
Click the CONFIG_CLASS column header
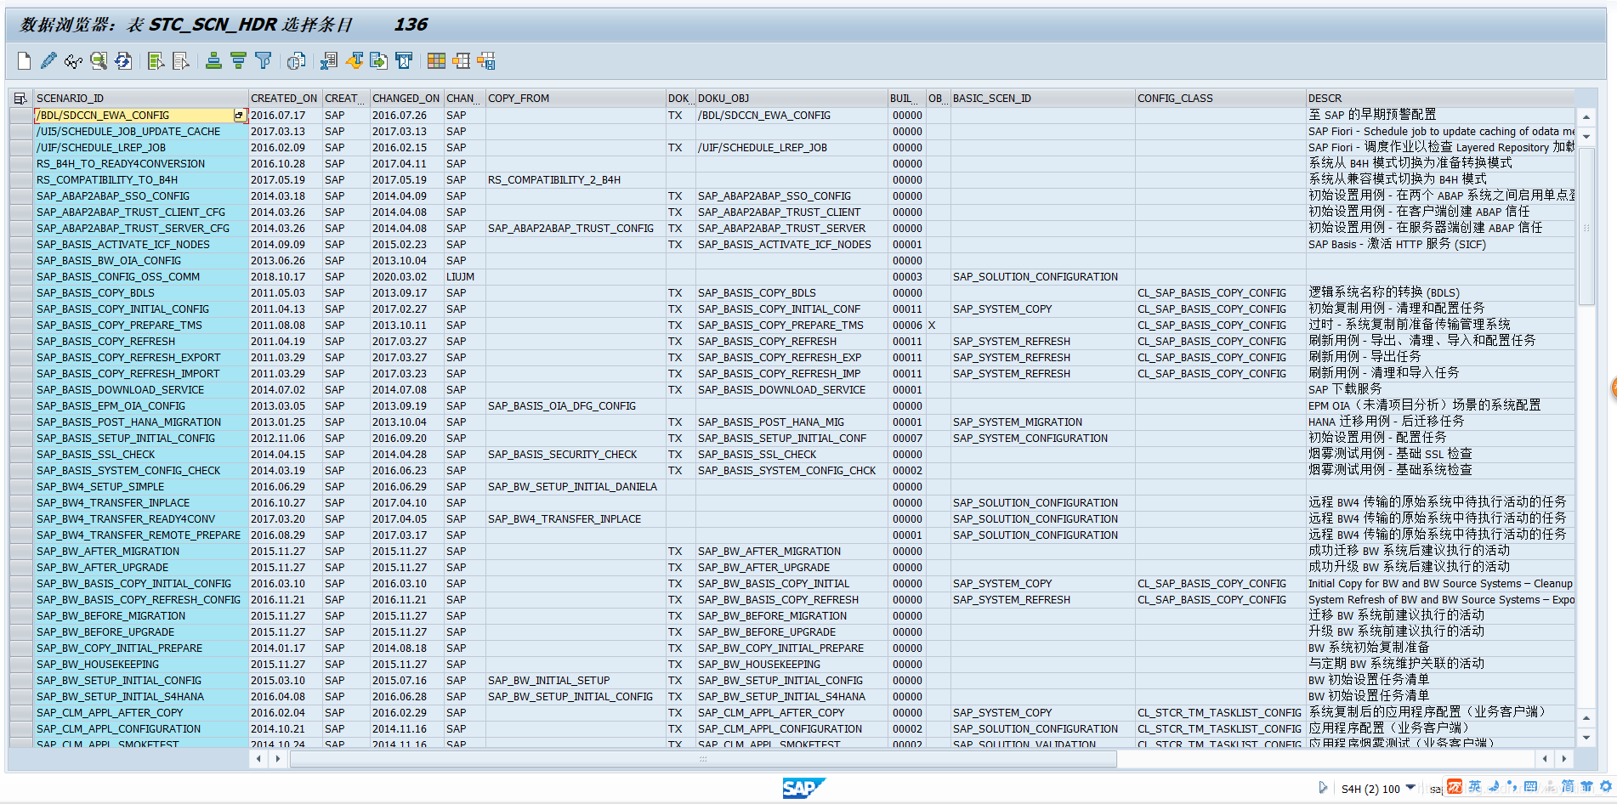[x=1220, y=99]
